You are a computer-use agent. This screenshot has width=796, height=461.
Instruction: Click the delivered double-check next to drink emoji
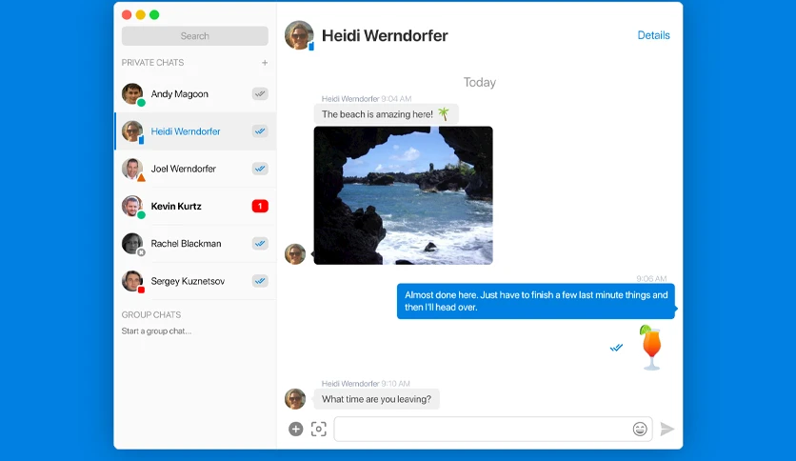(616, 348)
